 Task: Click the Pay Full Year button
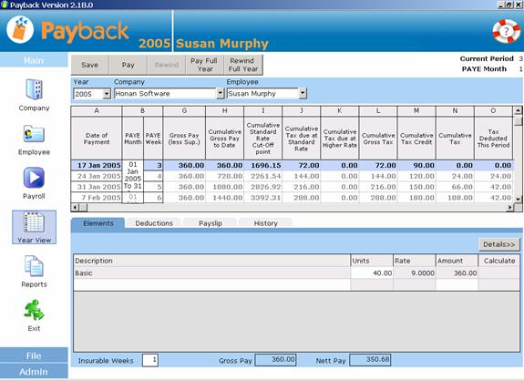(205, 65)
